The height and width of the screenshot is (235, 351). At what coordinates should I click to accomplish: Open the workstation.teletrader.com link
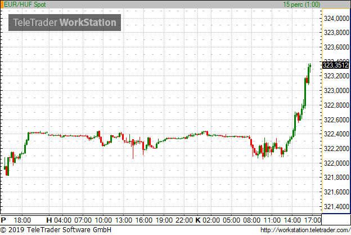coord(305,230)
